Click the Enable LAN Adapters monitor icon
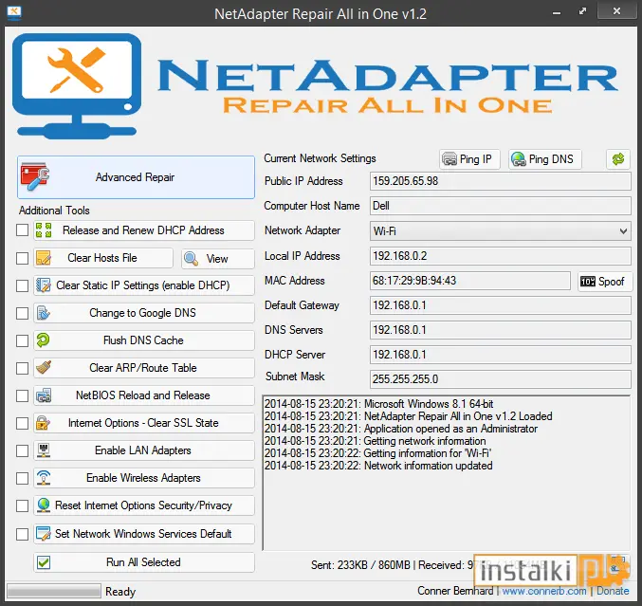Image resolution: width=642 pixels, height=606 pixels. click(44, 450)
